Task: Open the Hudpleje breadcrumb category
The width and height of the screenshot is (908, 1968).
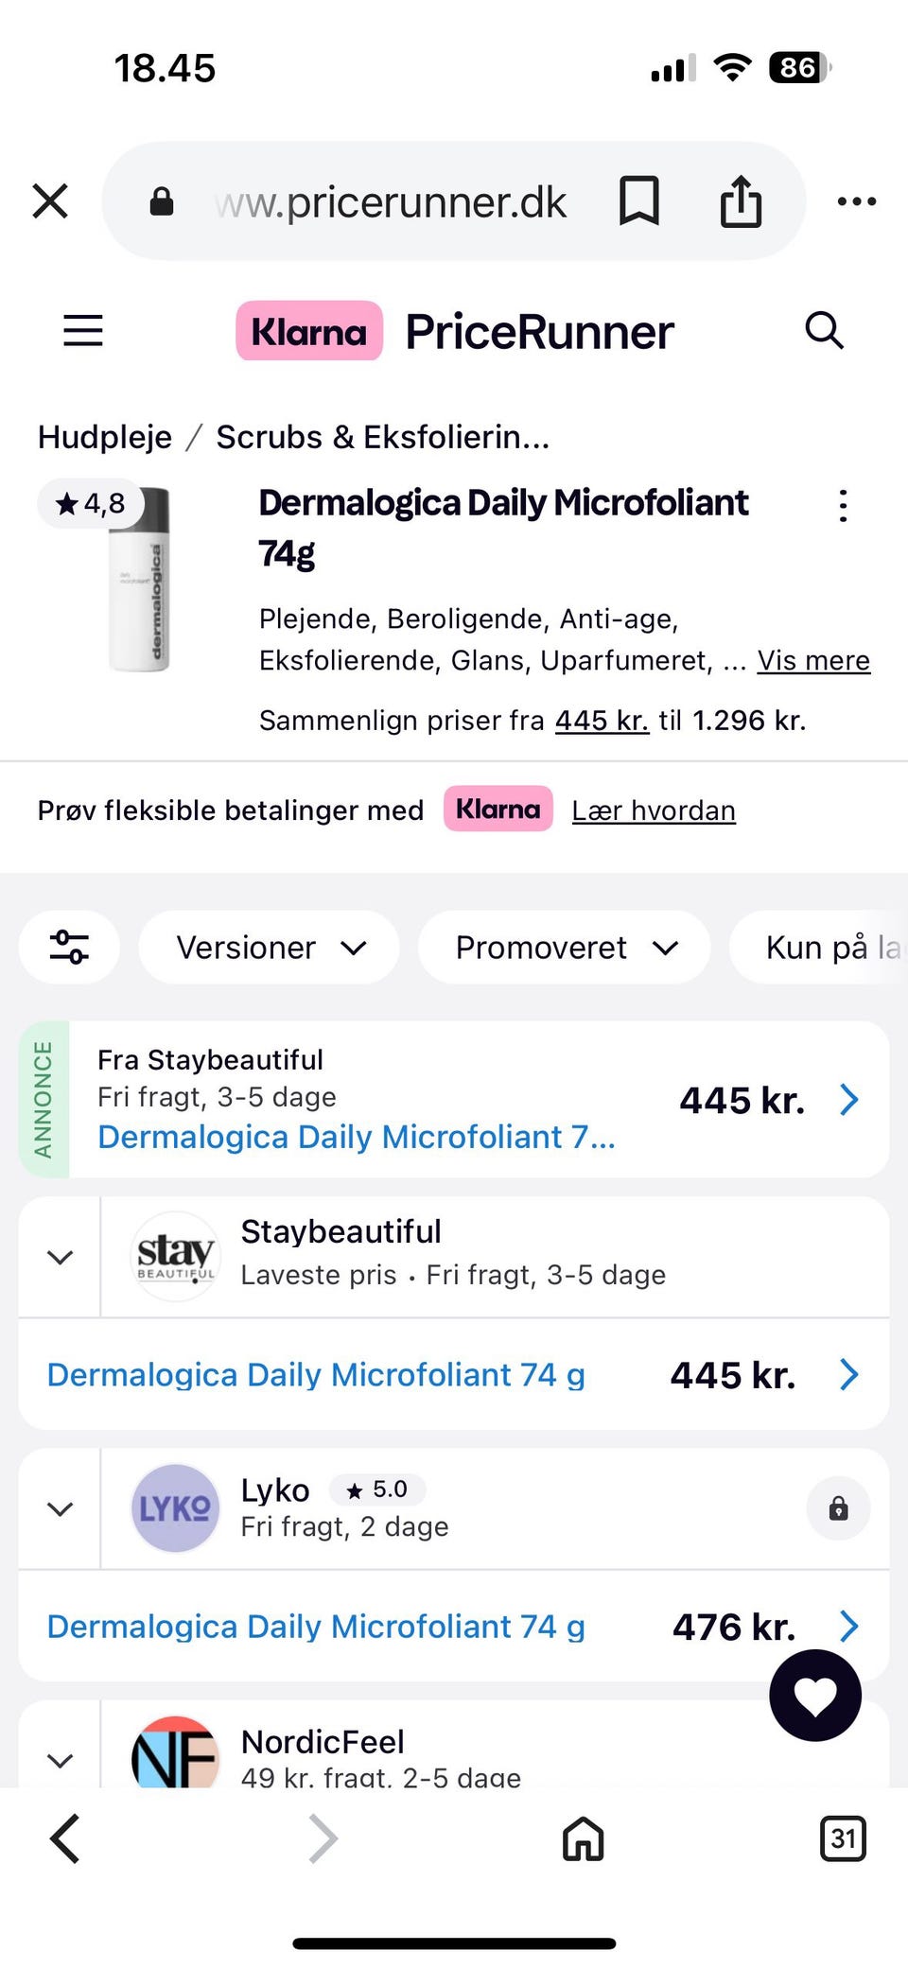Action: 105,437
